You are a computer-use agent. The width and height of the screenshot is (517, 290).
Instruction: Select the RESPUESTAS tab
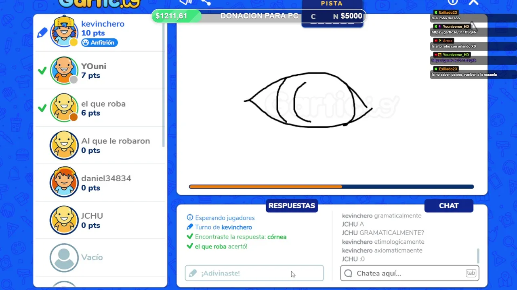tap(292, 205)
